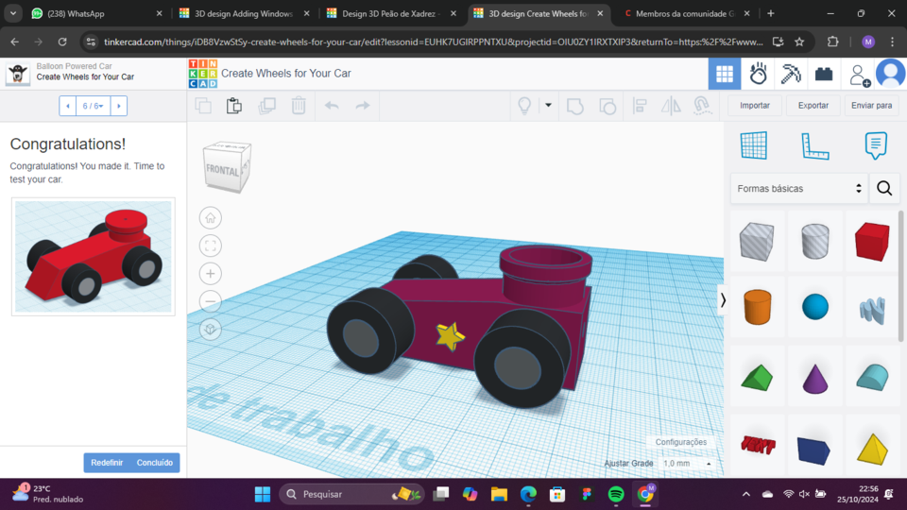
Task: Open the Formas básicas shape category dropdown
Action: point(799,189)
